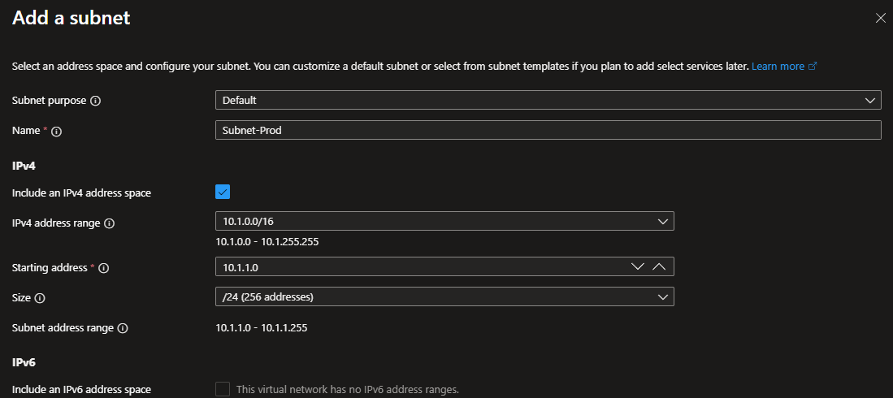Open the Size /24 dropdown

[444, 296]
